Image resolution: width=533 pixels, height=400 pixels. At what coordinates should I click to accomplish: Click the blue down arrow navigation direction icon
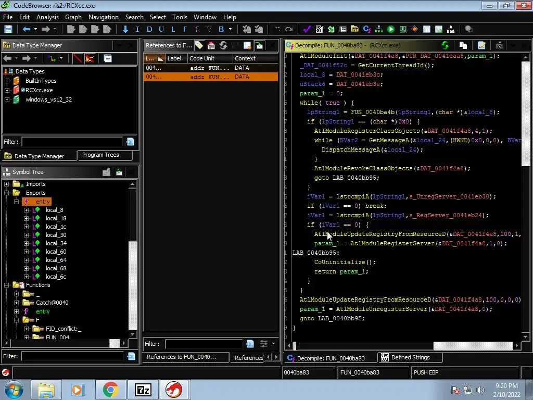click(125, 29)
